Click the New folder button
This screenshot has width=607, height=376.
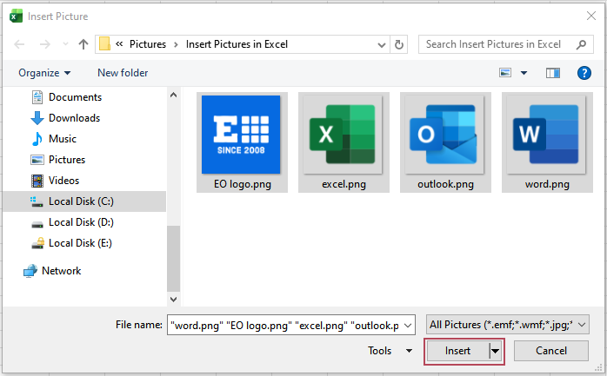click(x=123, y=73)
